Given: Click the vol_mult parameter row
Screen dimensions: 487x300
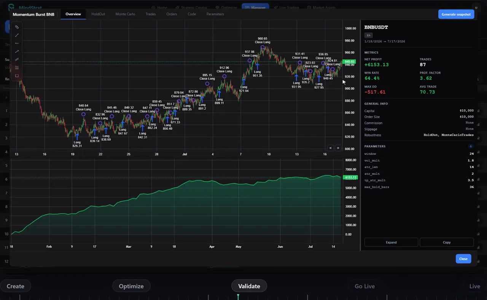Looking at the screenshot, I should 419,160.
